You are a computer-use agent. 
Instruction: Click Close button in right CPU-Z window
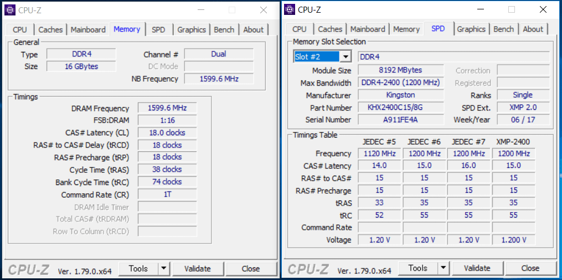pos(530,268)
